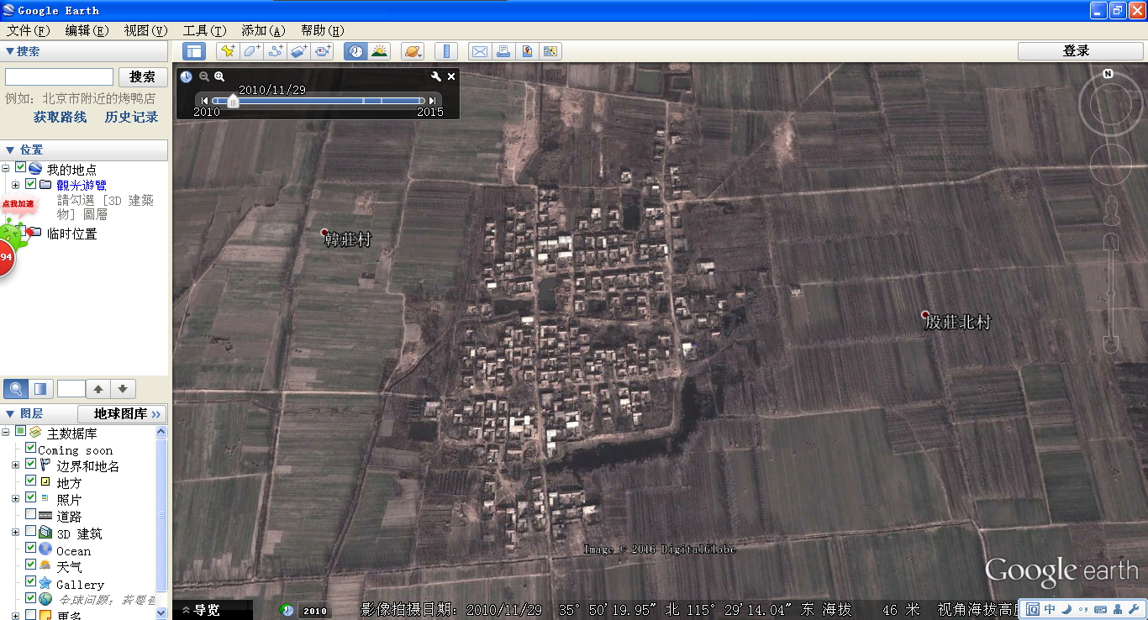Open the 添加(A) menu
Screen dimensions: 1148x620
(263, 31)
